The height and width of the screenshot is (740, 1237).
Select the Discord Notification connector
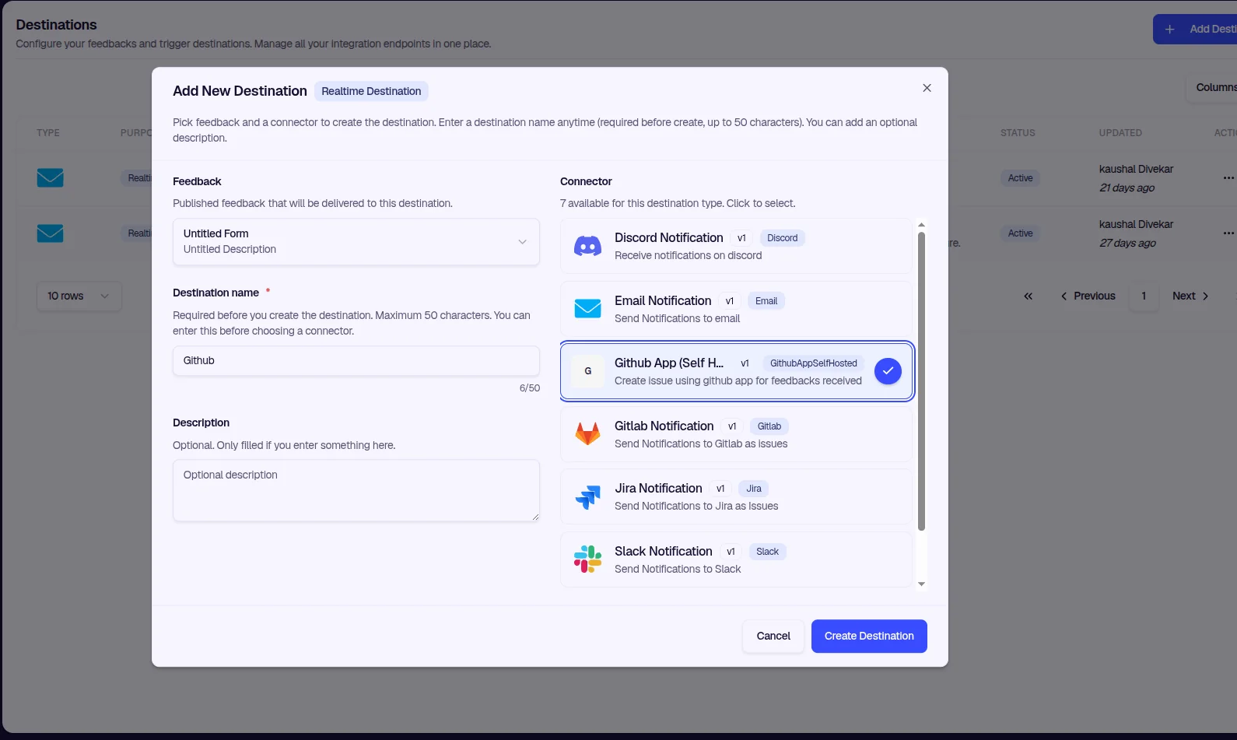tap(736, 246)
